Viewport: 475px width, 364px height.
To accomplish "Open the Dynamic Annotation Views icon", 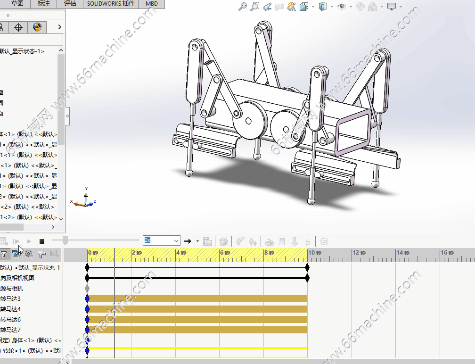I will pyautogui.click(x=291, y=6).
